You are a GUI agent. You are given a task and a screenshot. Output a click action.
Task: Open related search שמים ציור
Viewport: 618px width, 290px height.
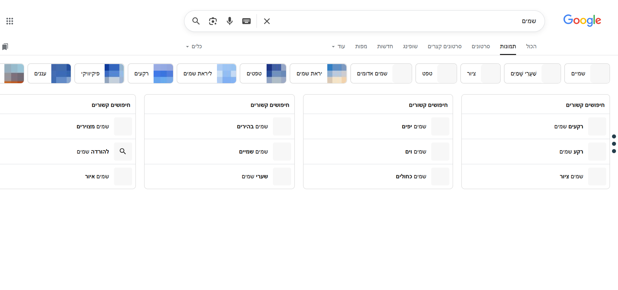[536, 176]
